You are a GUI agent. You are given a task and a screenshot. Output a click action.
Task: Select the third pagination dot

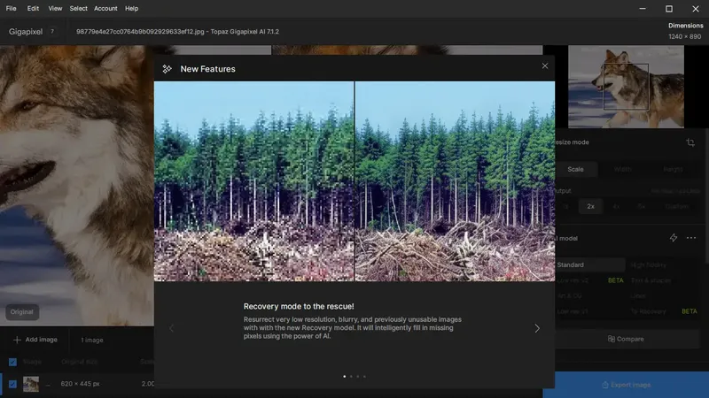(358, 377)
